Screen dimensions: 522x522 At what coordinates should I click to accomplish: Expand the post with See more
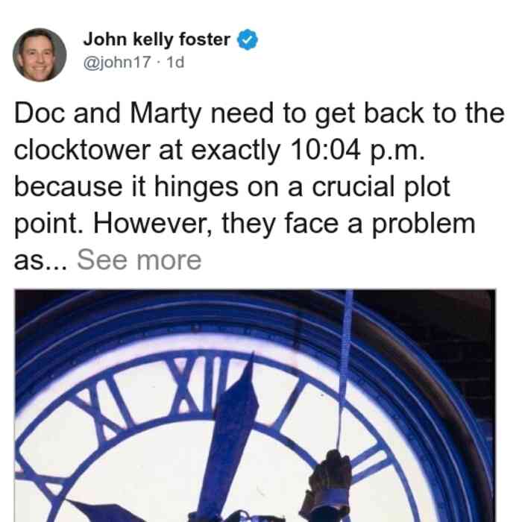click(139, 260)
